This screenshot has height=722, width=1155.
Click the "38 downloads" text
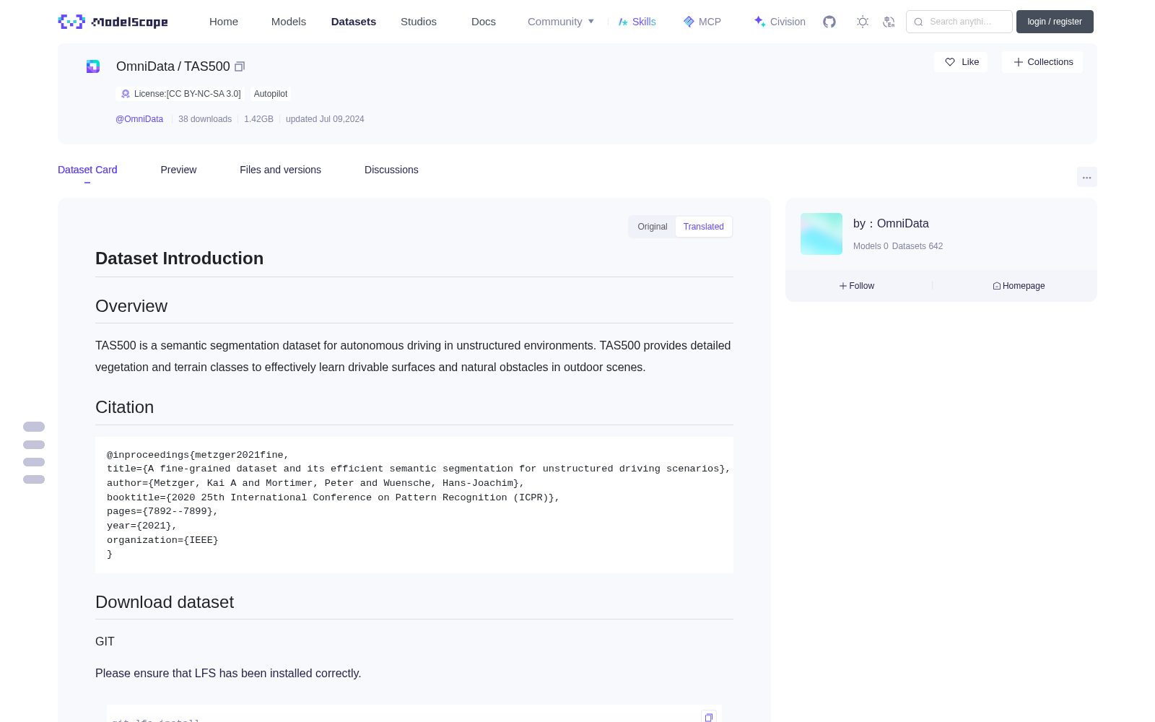[205, 119]
